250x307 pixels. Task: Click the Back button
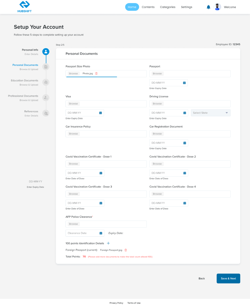click(201, 278)
